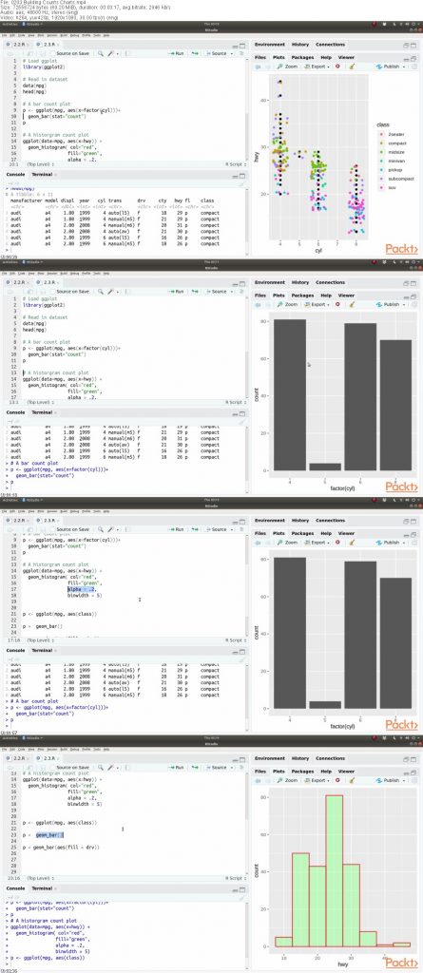
Task: Open Terminal tab in histogram frame
Action: click(x=42, y=888)
